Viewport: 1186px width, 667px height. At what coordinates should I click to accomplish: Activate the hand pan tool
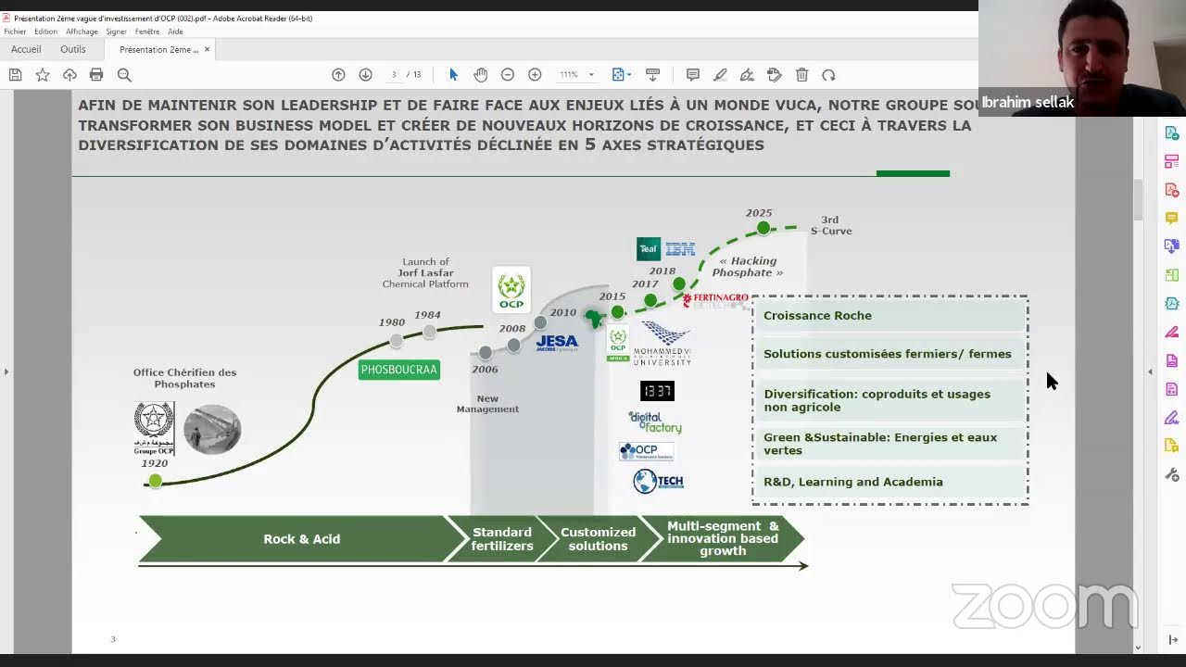tap(480, 75)
